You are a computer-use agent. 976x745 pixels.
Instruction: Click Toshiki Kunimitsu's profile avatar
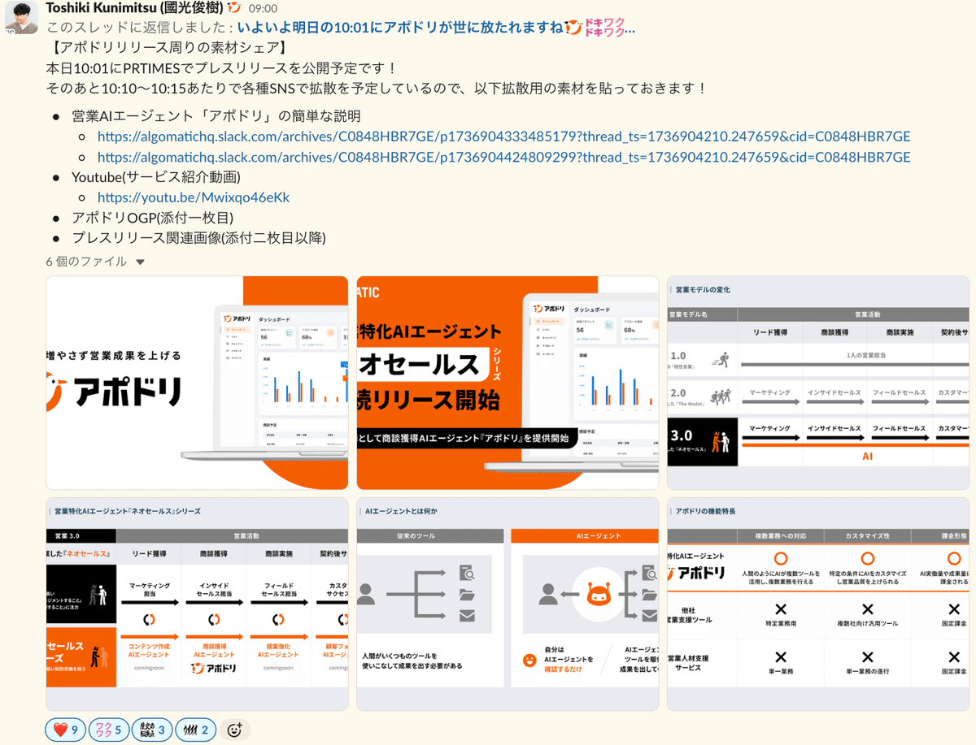tap(20, 18)
